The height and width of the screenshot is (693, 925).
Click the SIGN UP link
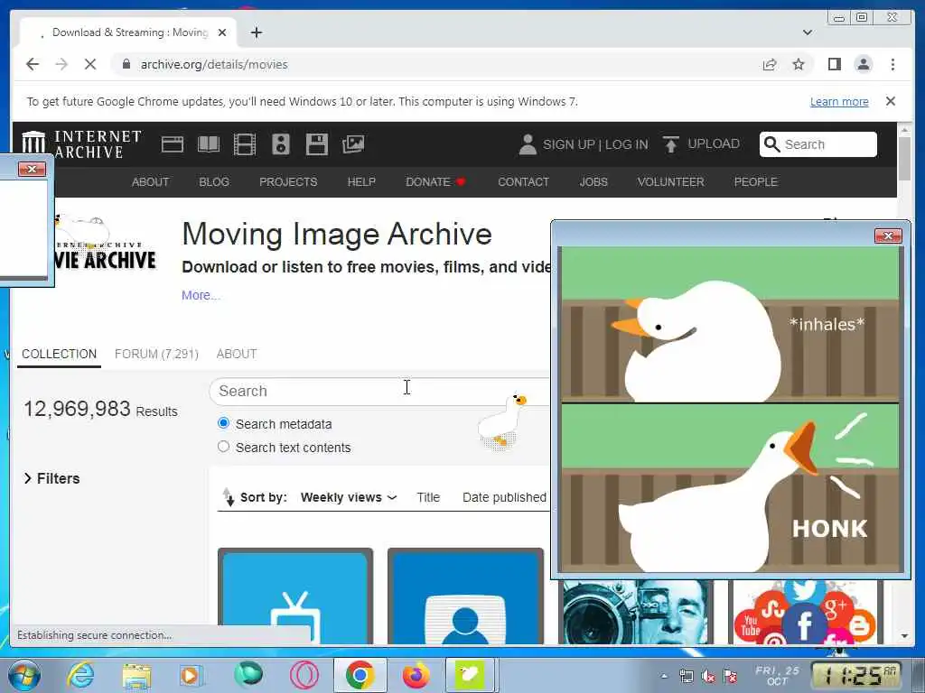(569, 144)
